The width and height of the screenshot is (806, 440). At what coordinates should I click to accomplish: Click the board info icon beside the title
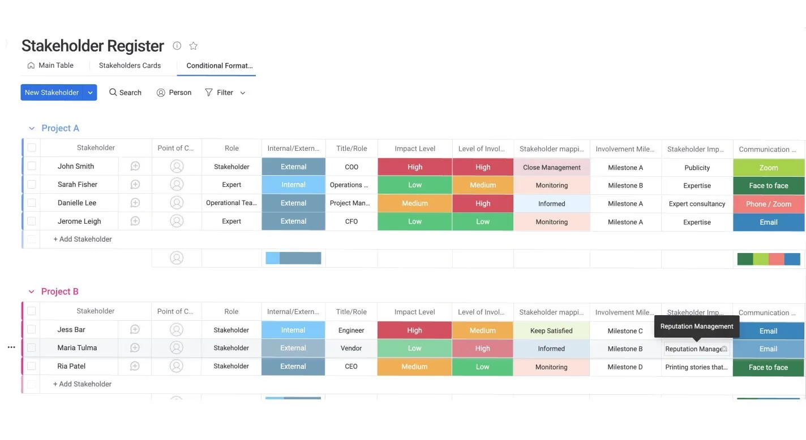pyautogui.click(x=177, y=46)
